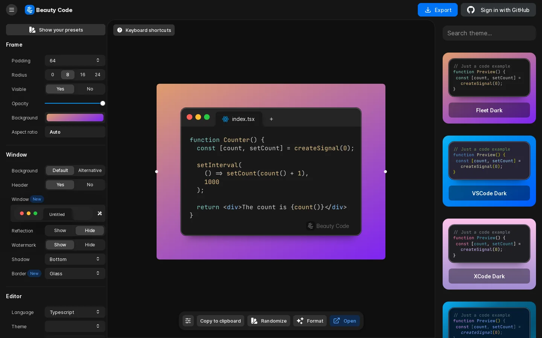Screen dimensions: 542x338
Task: Open the hamburger menu icon
Action: point(12,10)
